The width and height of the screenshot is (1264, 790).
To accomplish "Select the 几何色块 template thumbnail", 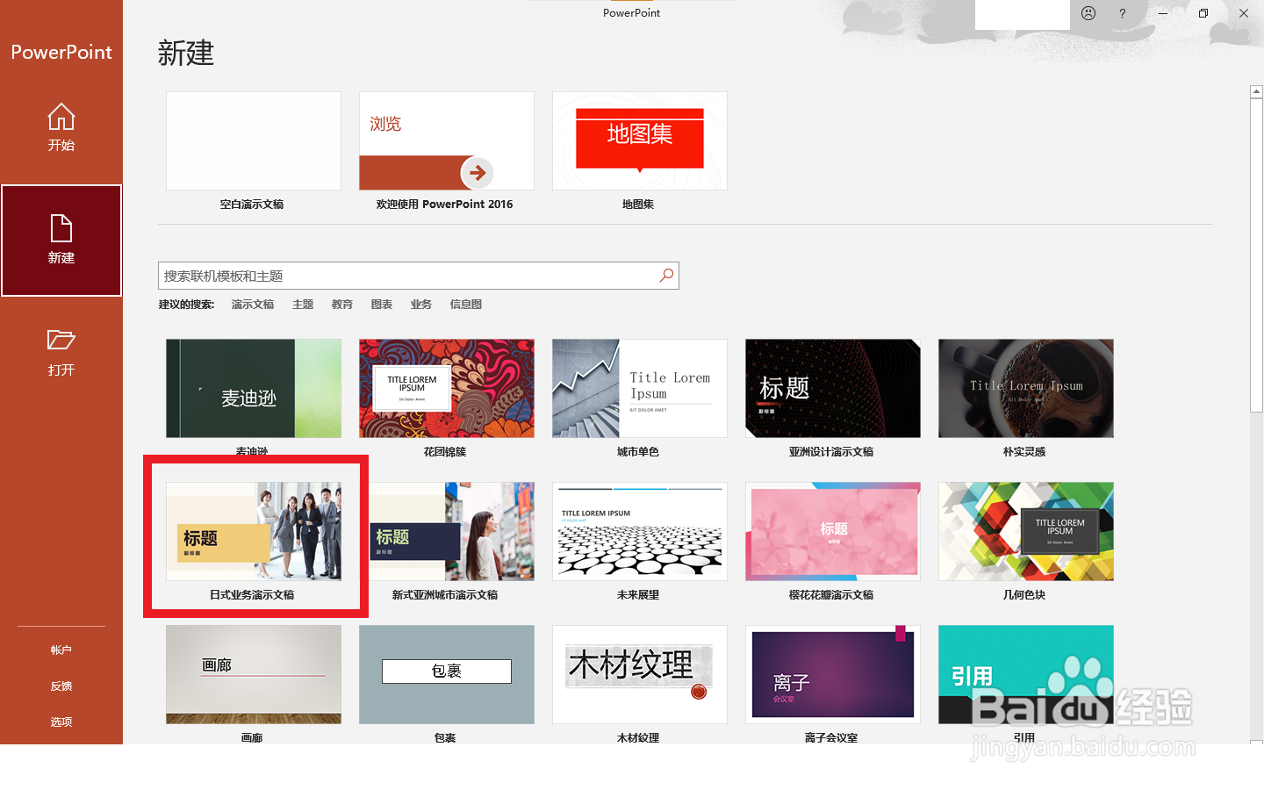I will (1026, 531).
